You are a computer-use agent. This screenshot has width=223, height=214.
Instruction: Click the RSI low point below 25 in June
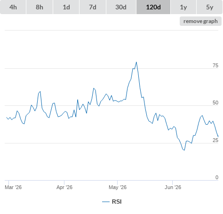click(x=184, y=150)
